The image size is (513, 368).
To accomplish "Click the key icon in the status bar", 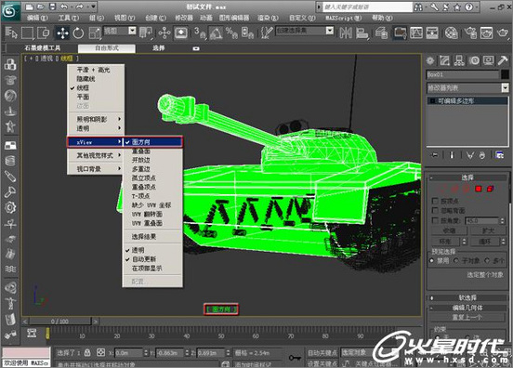I will (295, 358).
